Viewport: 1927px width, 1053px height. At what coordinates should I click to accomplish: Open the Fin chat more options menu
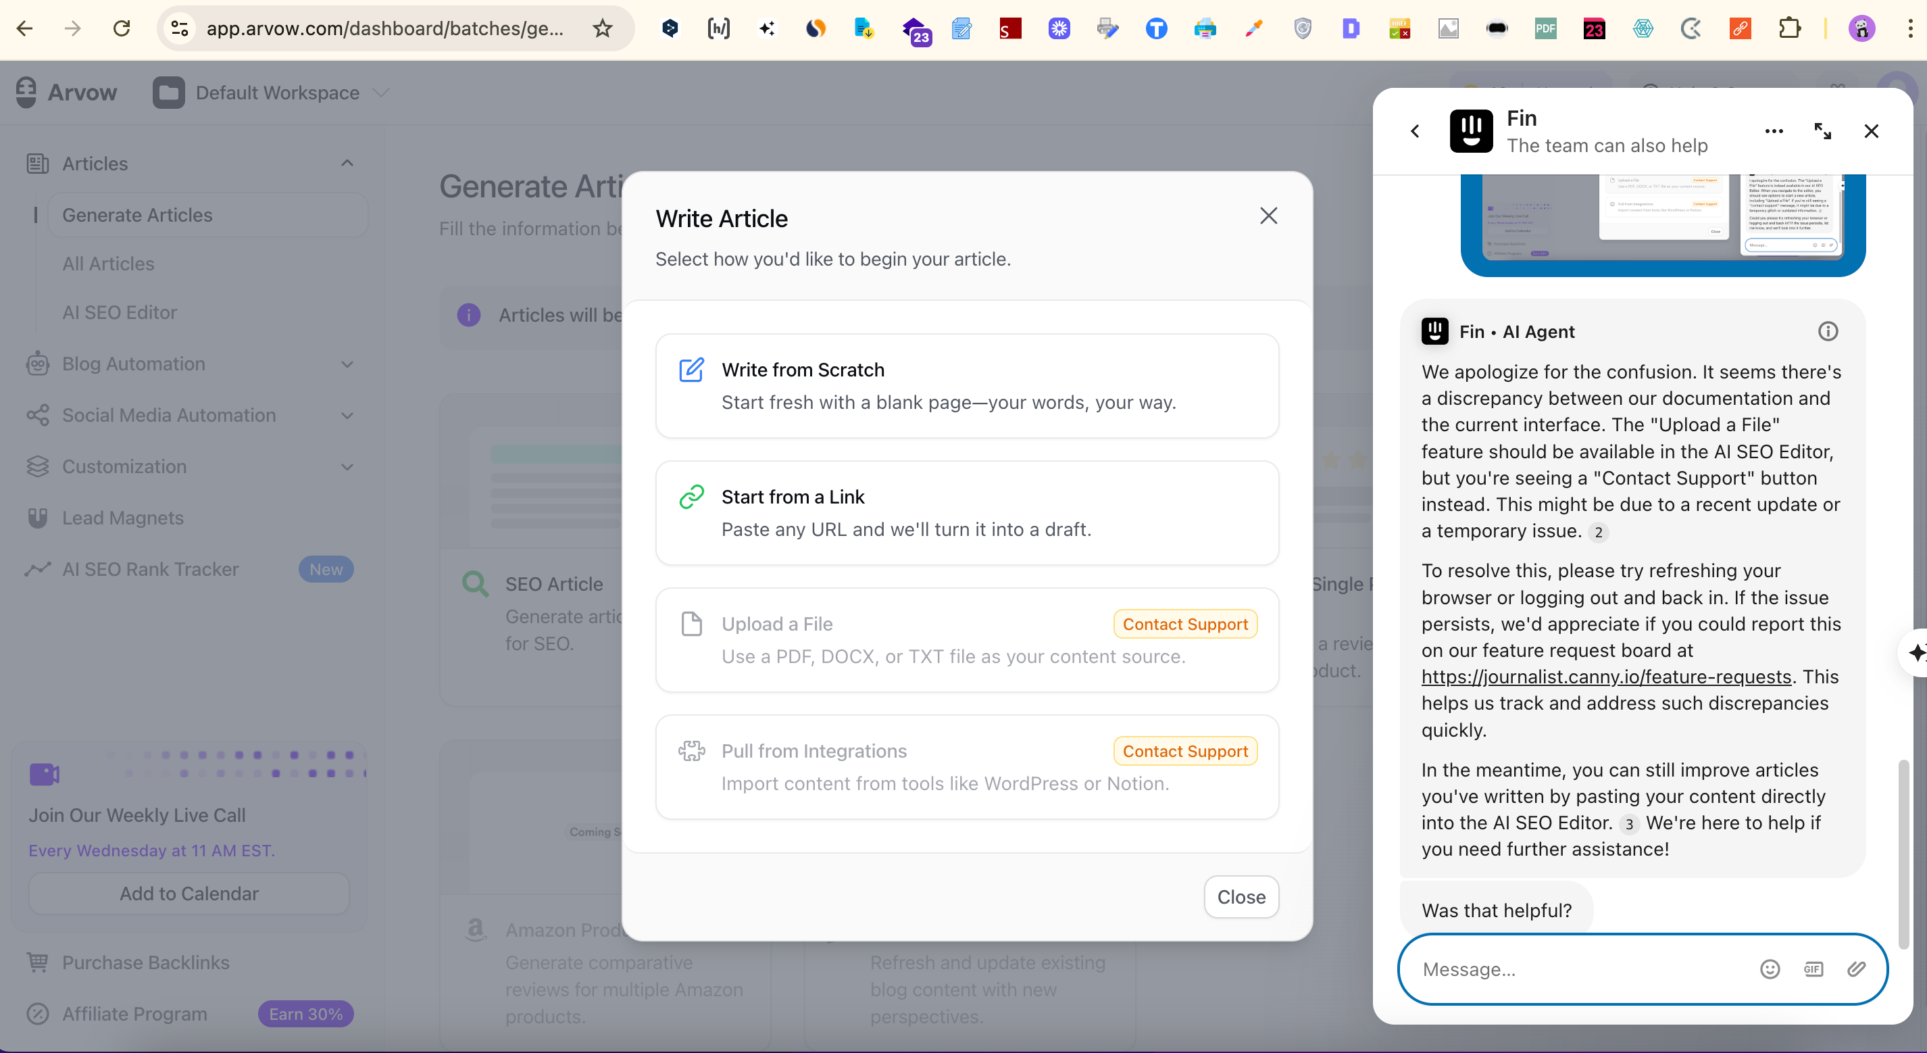coord(1774,132)
